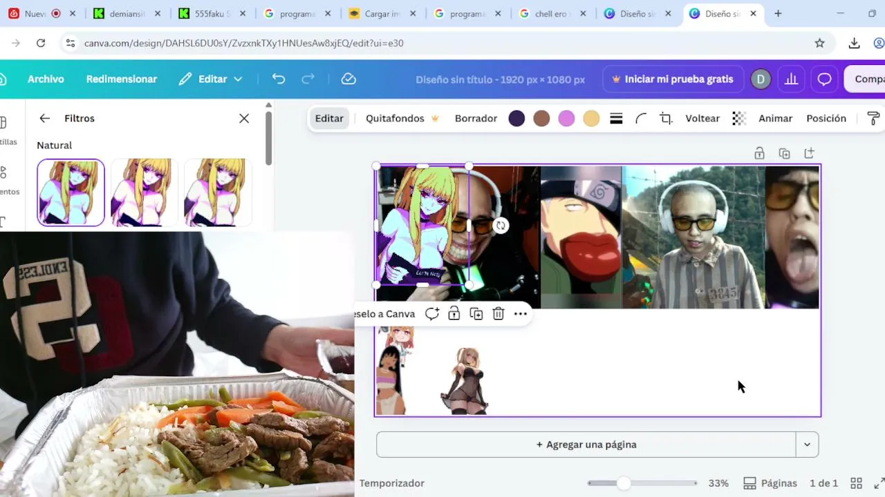Open the line style options icon
This screenshot has height=497, width=885.
616,119
